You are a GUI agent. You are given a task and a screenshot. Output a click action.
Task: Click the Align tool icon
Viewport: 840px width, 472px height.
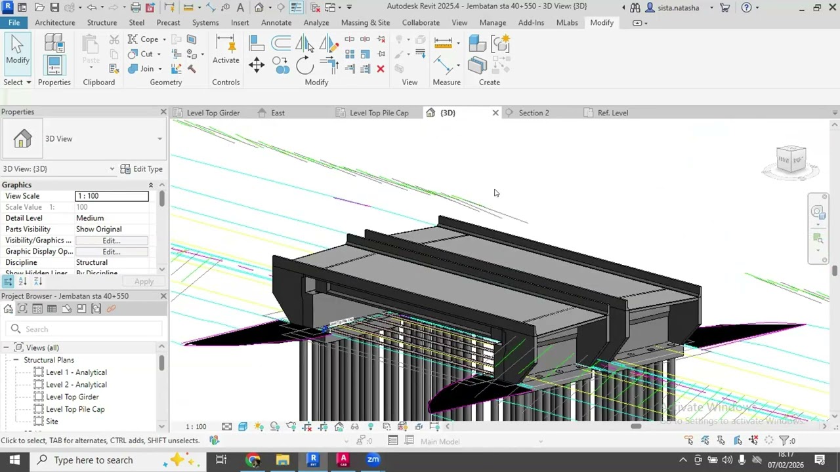click(x=257, y=44)
